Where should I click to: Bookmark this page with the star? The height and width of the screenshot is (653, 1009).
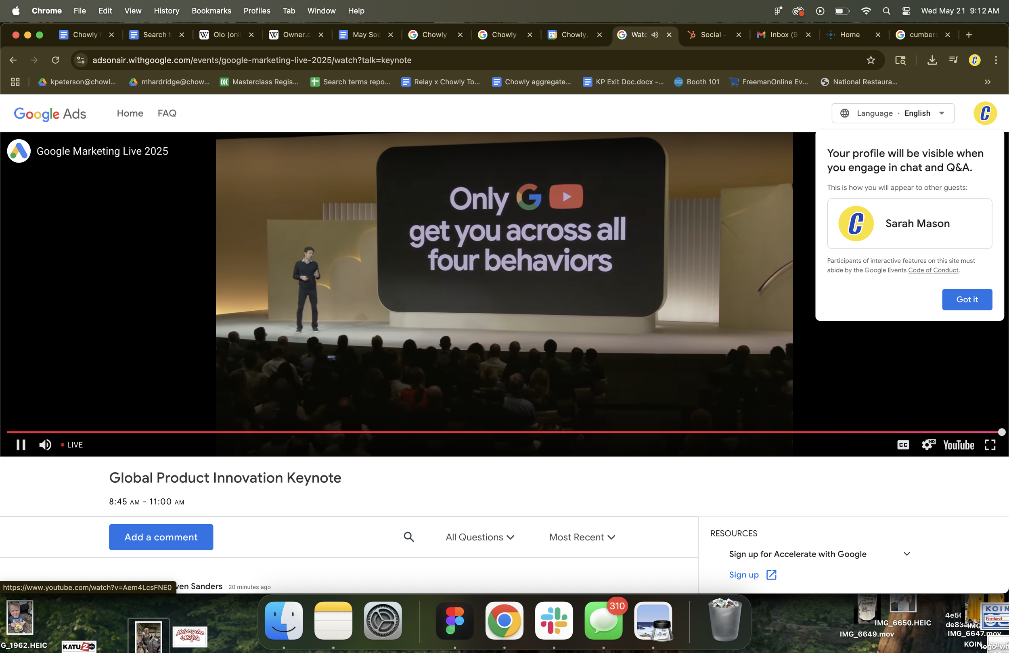pos(871,60)
